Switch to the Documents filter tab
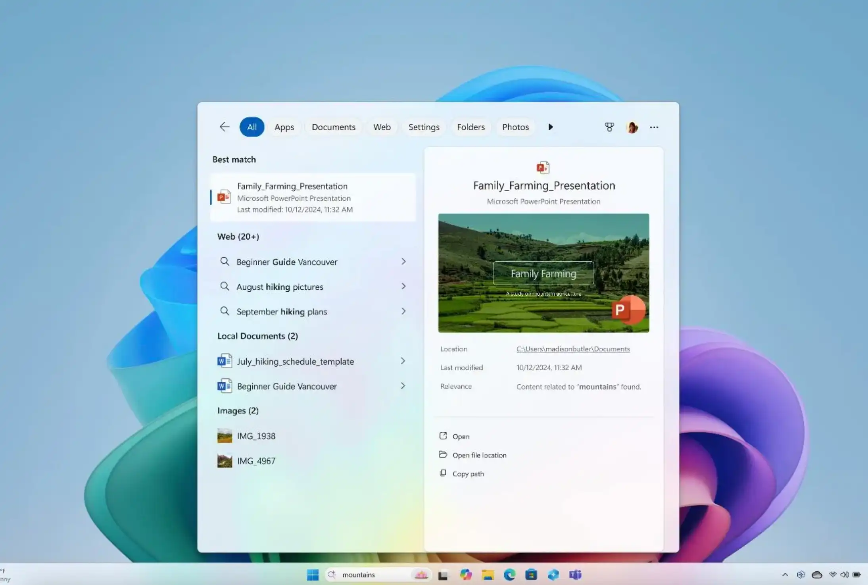 coord(333,127)
